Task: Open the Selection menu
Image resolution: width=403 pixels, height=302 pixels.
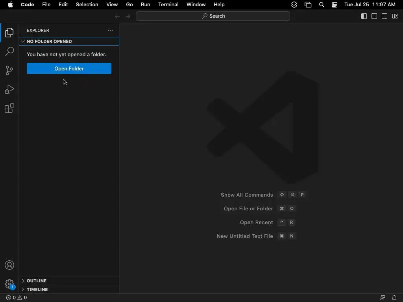Action: [87, 5]
